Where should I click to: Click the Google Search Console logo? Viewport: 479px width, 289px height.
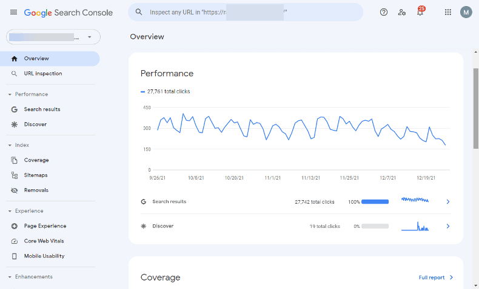pyautogui.click(x=69, y=13)
